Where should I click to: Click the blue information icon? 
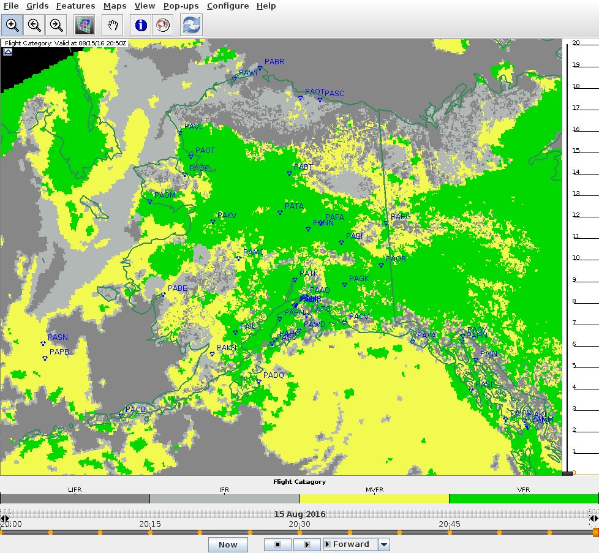tap(141, 25)
